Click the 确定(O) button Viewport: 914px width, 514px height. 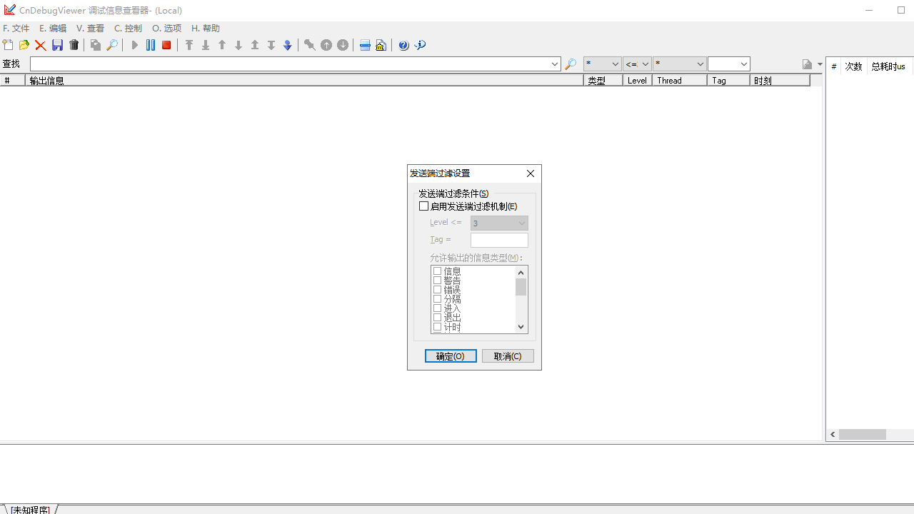pos(451,356)
